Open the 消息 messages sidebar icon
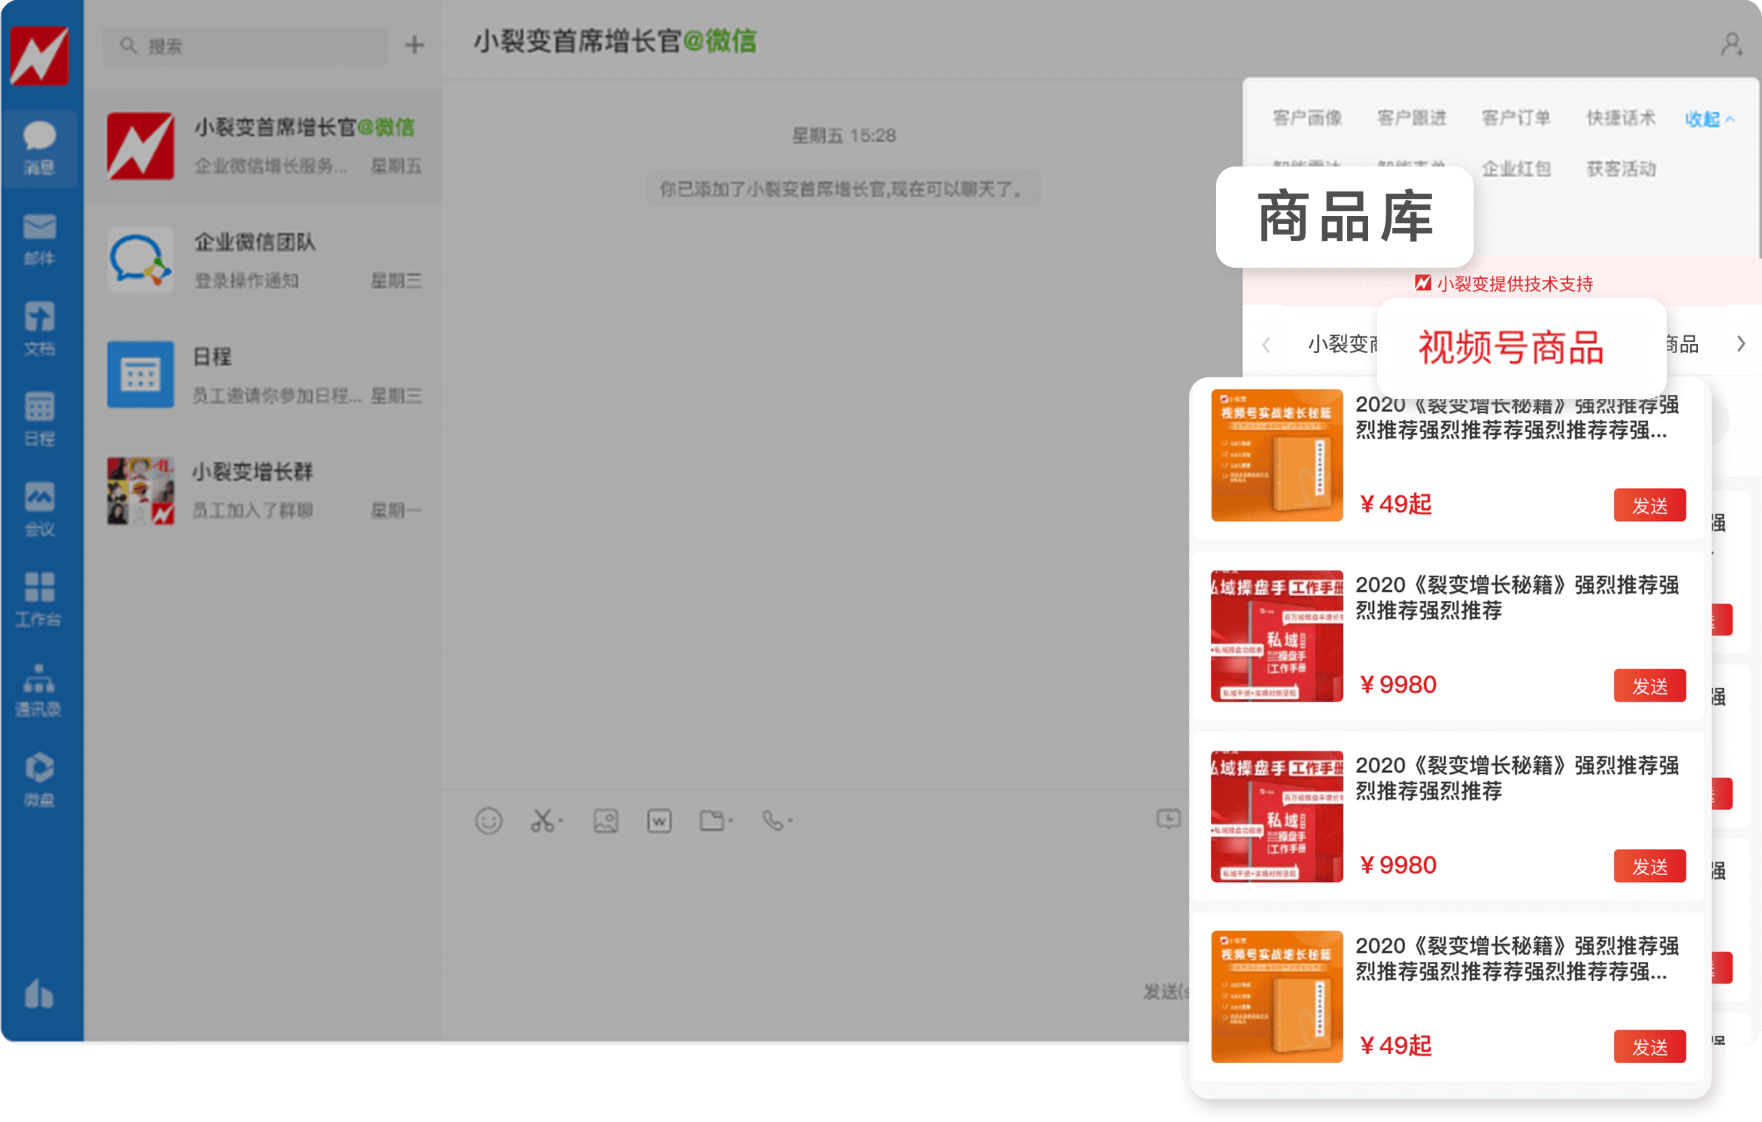 39,148
